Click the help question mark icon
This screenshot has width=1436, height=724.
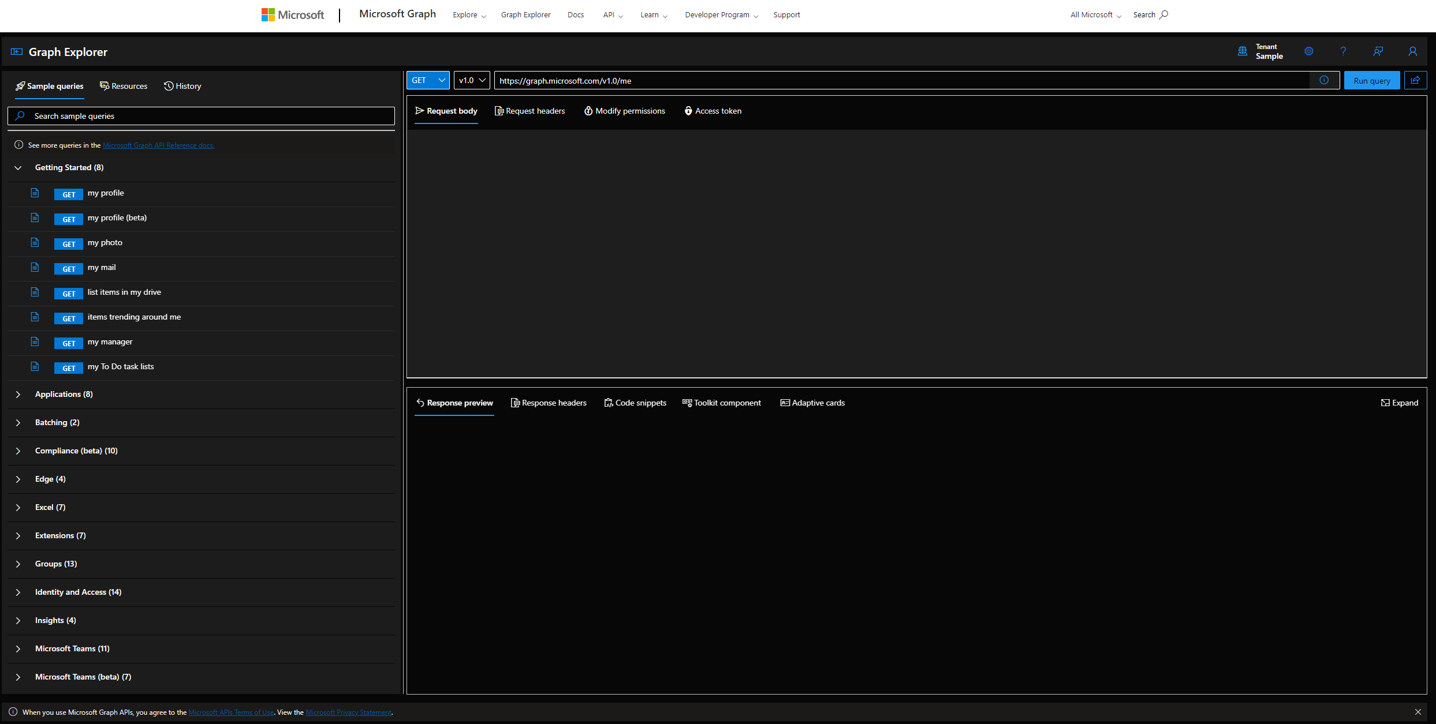click(1343, 51)
